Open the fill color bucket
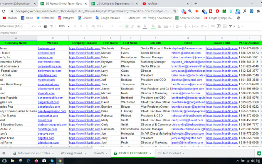The height and width of the screenshot is (164, 262). point(153,27)
